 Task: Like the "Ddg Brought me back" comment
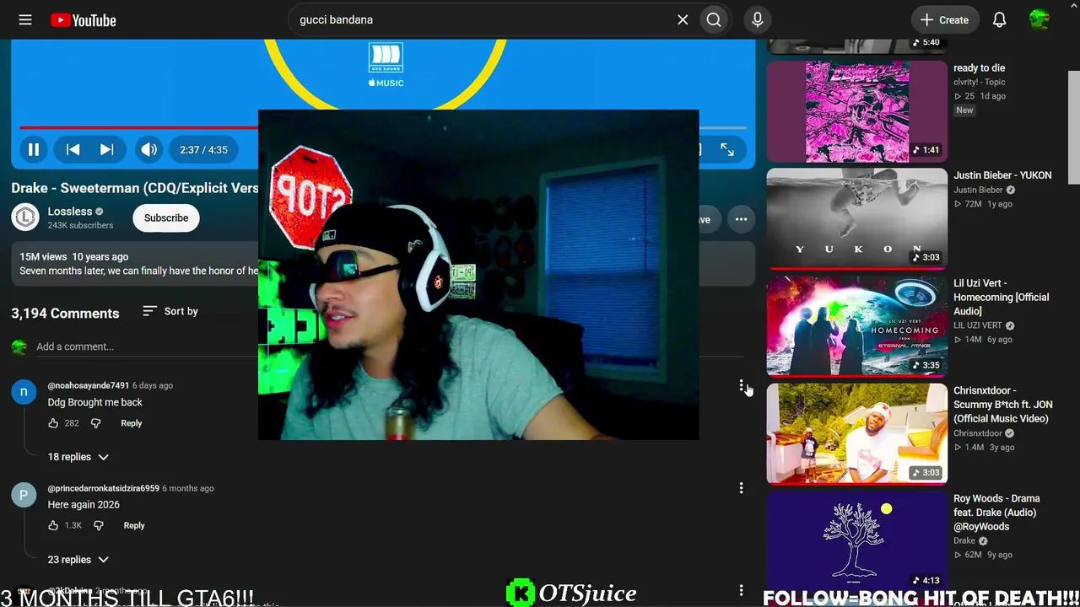(53, 423)
